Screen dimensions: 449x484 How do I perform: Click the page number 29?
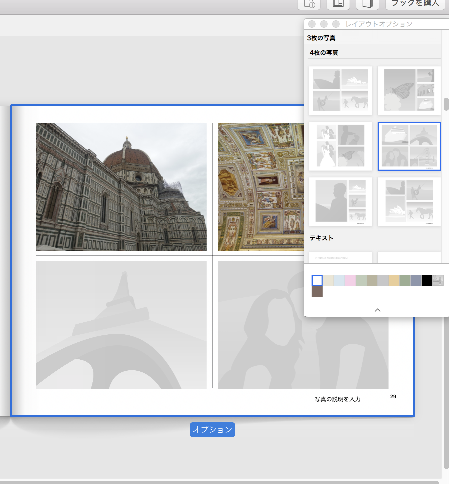click(393, 396)
